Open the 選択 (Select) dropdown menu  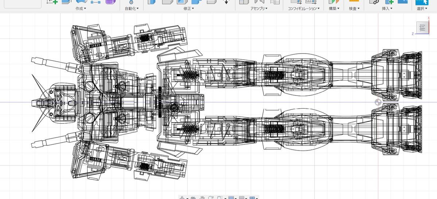(422, 8)
